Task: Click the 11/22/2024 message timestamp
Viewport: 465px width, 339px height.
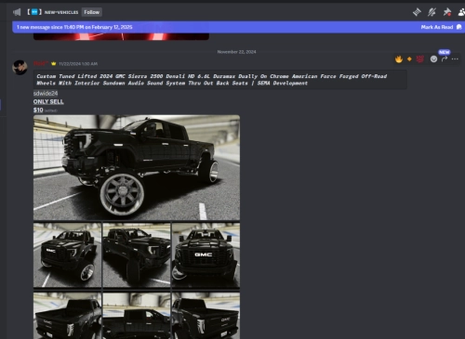Action: [x=78, y=64]
